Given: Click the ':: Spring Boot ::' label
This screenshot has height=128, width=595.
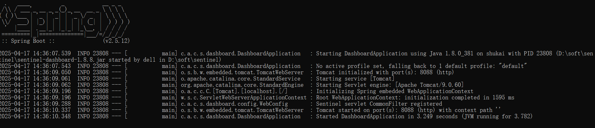Looking at the screenshot, I should pos(28,41).
